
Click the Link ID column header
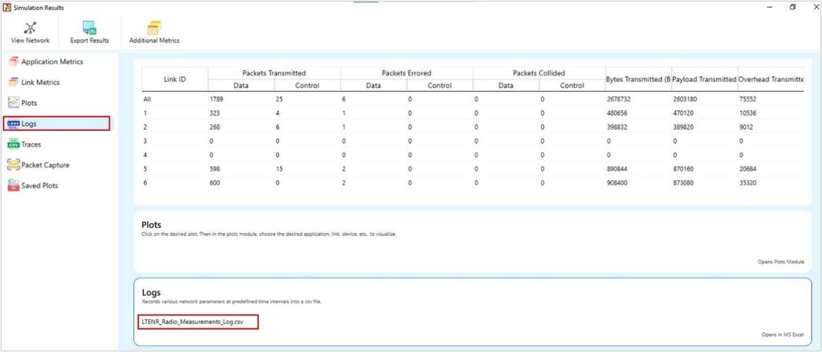174,79
